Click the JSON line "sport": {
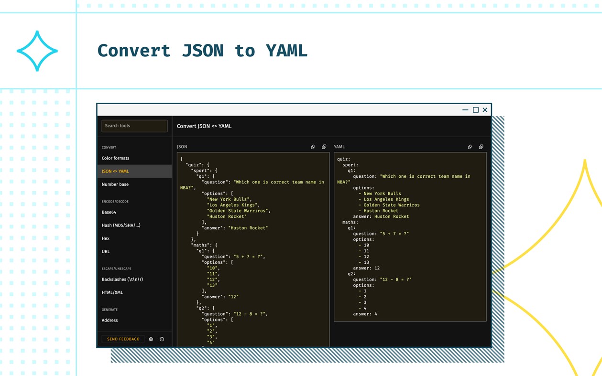Screen dimensions: 602x376 coord(204,171)
